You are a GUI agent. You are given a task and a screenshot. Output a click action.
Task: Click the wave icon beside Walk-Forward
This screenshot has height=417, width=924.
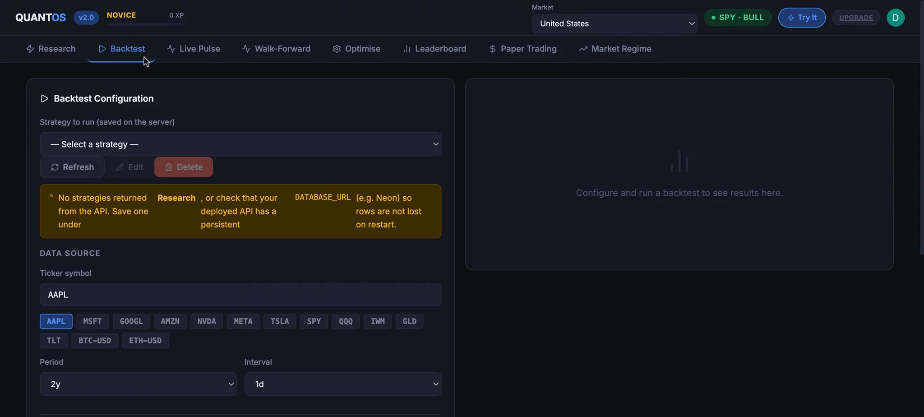tap(246, 49)
